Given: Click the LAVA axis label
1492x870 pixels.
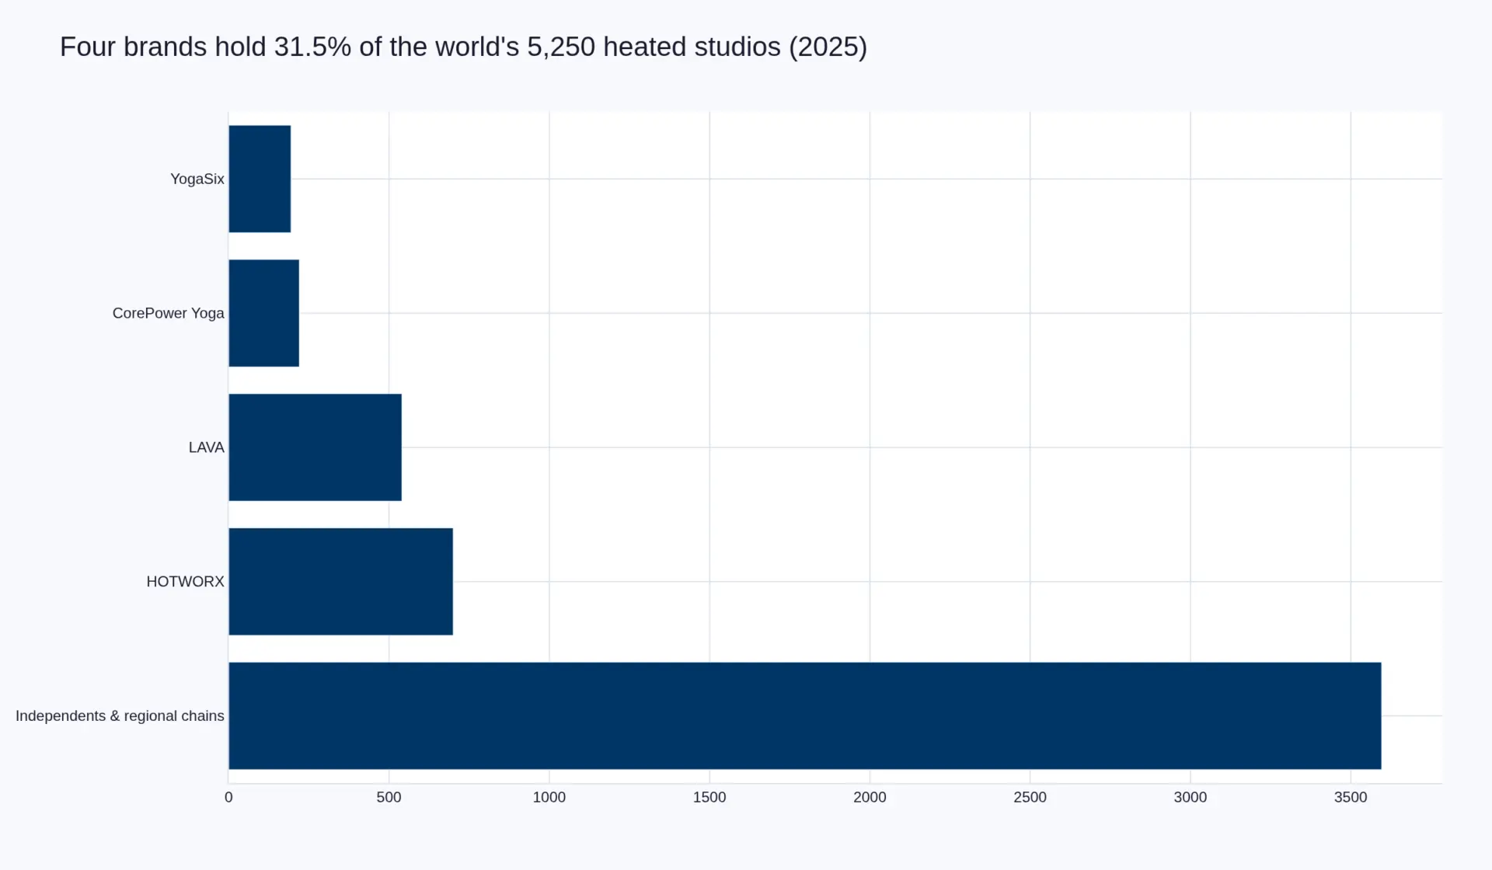Looking at the screenshot, I should (x=206, y=447).
